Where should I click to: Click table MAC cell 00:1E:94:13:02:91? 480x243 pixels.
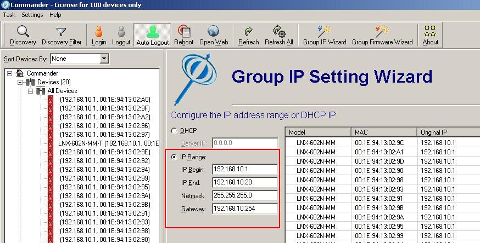(x=379, y=199)
